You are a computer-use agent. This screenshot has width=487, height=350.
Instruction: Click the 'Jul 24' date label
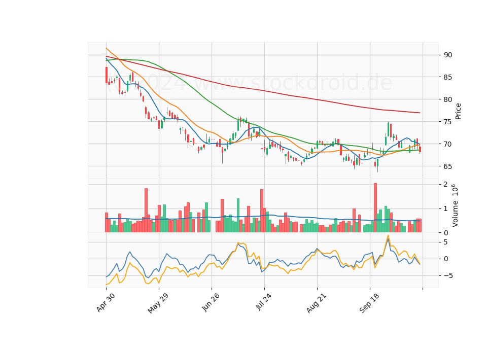click(264, 302)
